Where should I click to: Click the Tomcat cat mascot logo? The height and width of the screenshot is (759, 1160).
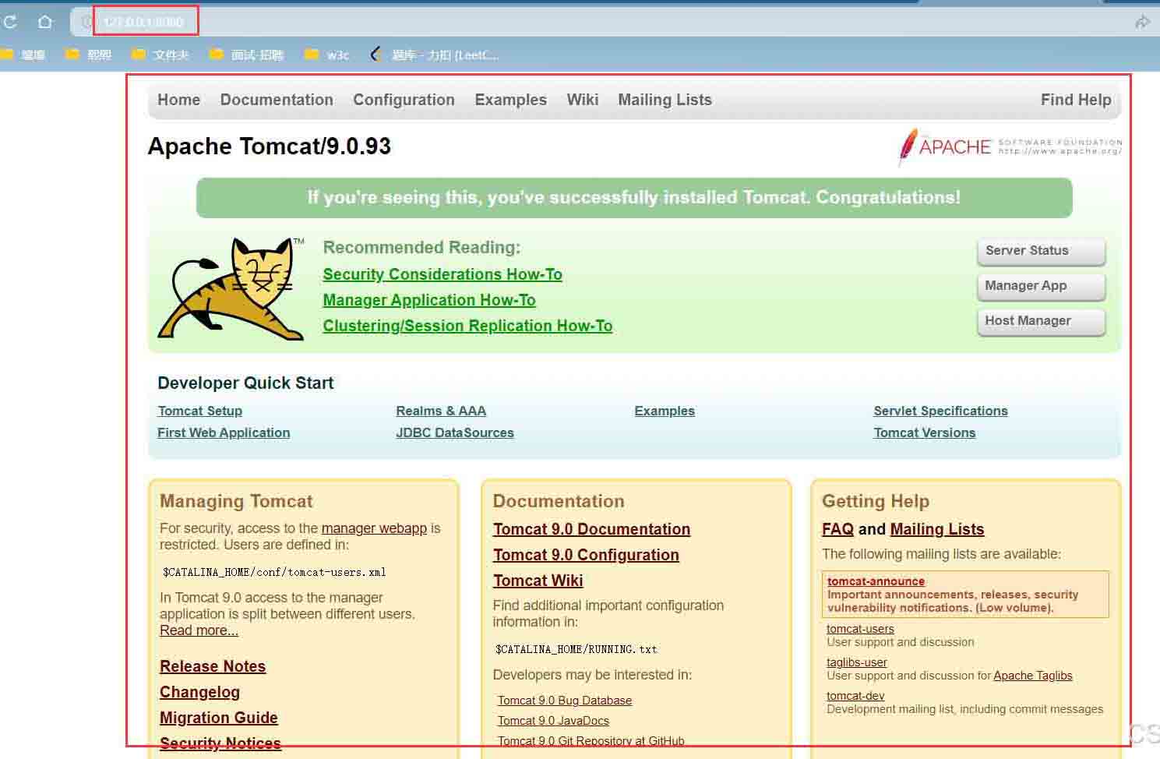pos(231,289)
